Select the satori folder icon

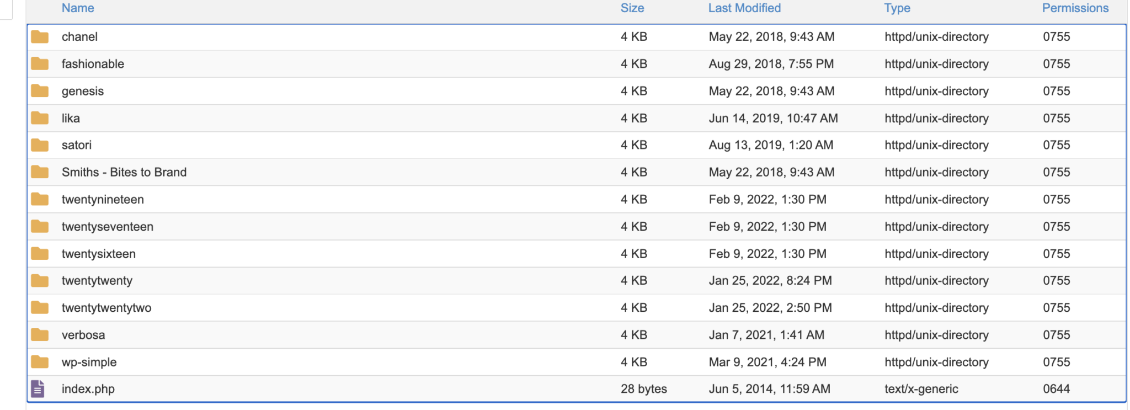[40, 145]
